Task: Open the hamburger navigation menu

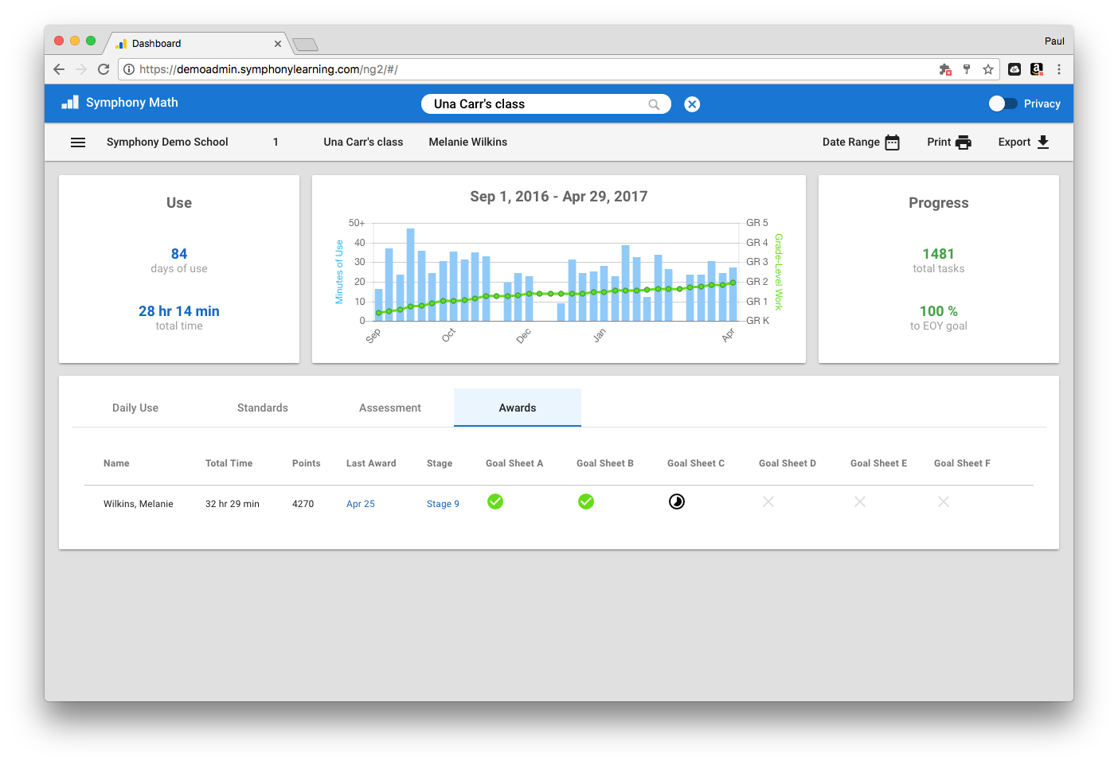Action: pyautogui.click(x=78, y=142)
